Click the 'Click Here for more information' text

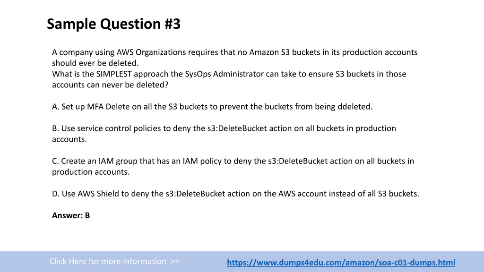tap(108, 261)
